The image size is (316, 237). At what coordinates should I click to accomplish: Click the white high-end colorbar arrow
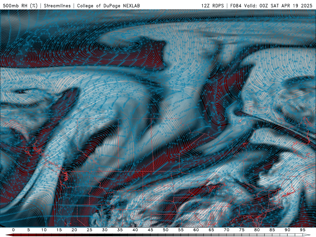point(307,235)
